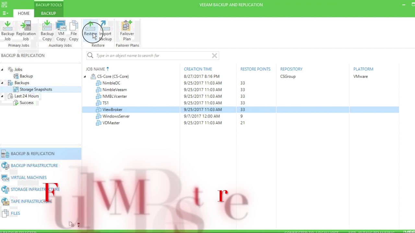Click the Import Backup ribbon button
Viewport: 415px width, 233px height.
click(105, 31)
